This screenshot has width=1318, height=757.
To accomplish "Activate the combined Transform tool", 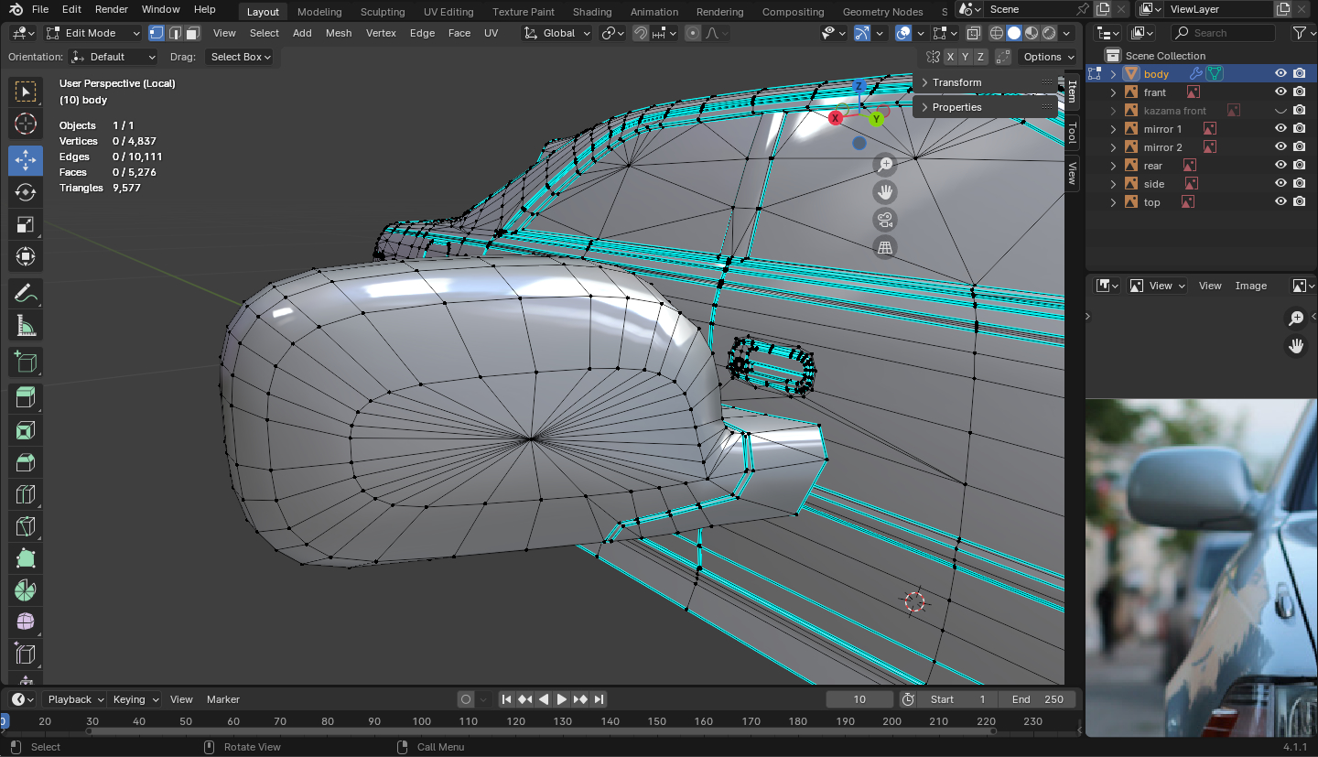I will (26, 256).
